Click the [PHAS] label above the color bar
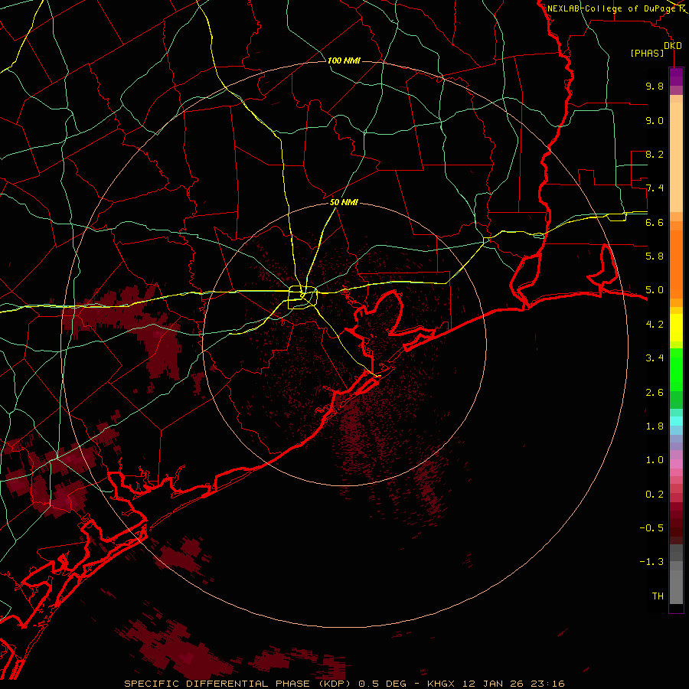This screenshot has height=689, width=689. pos(647,54)
